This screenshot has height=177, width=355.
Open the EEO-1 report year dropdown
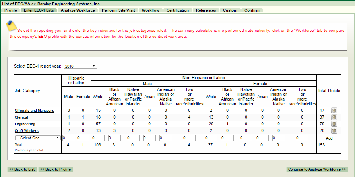80,66
